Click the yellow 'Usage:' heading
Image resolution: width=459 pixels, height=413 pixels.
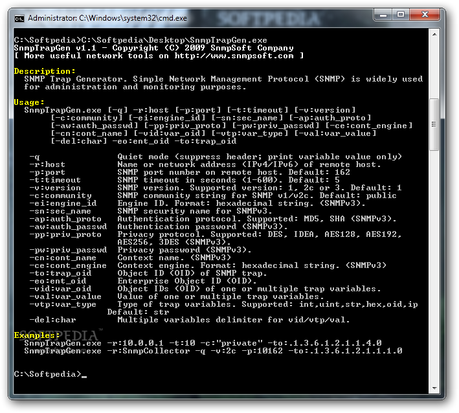click(x=29, y=102)
